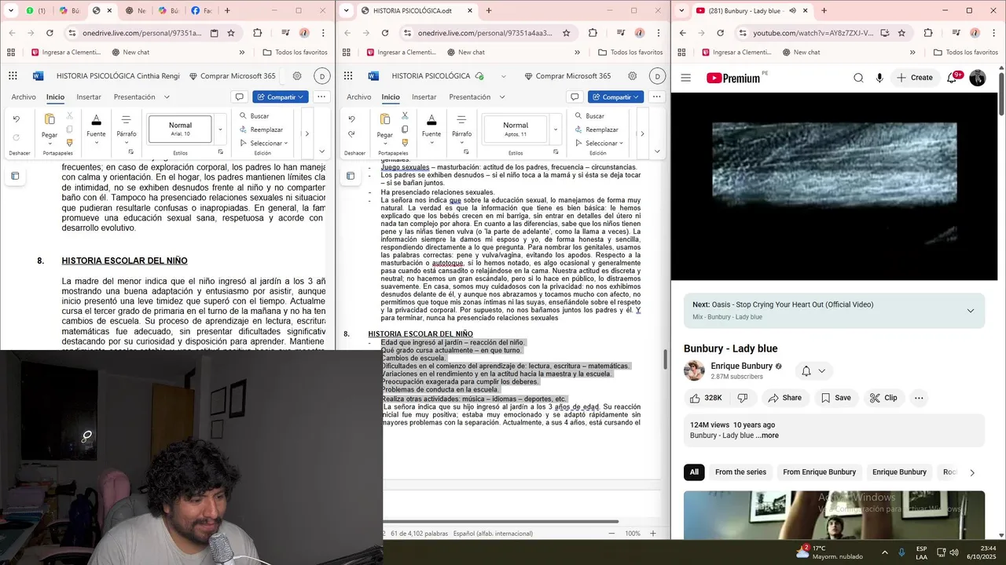Collapse ribbon chevron in left Word window
The width and height of the screenshot is (1006, 565).
[321, 151]
